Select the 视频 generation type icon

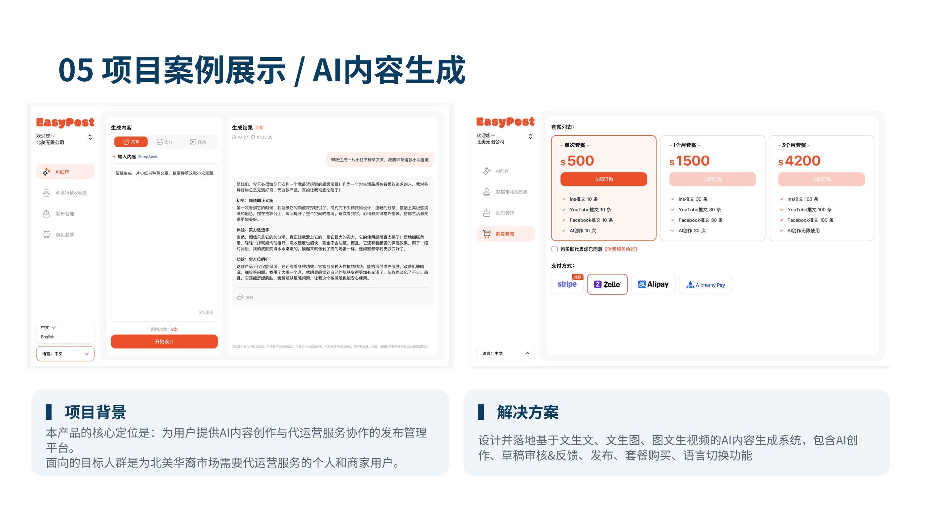192,141
